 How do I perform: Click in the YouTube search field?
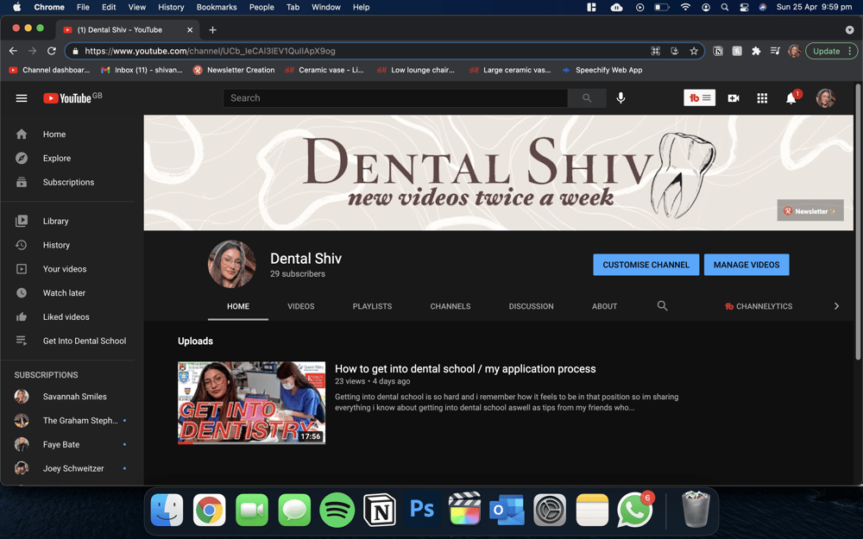click(395, 98)
